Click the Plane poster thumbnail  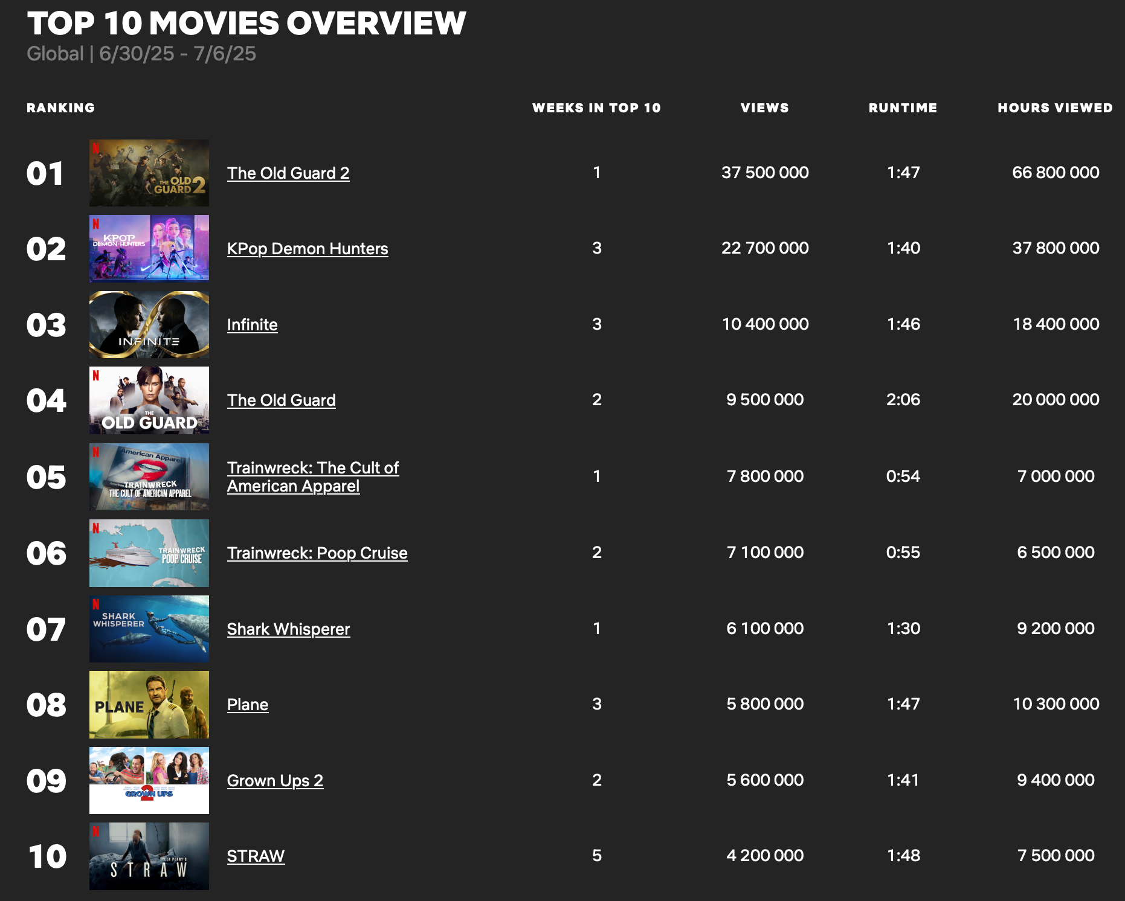(149, 705)
